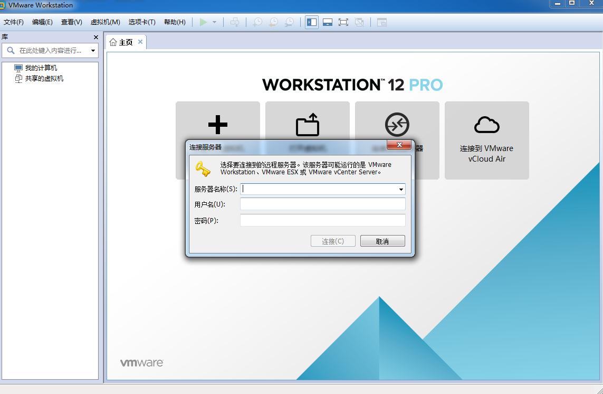This screenshot has height=394, width=603.
Task: Click the take snapshot clock icon
Action: tap(257, 22)
